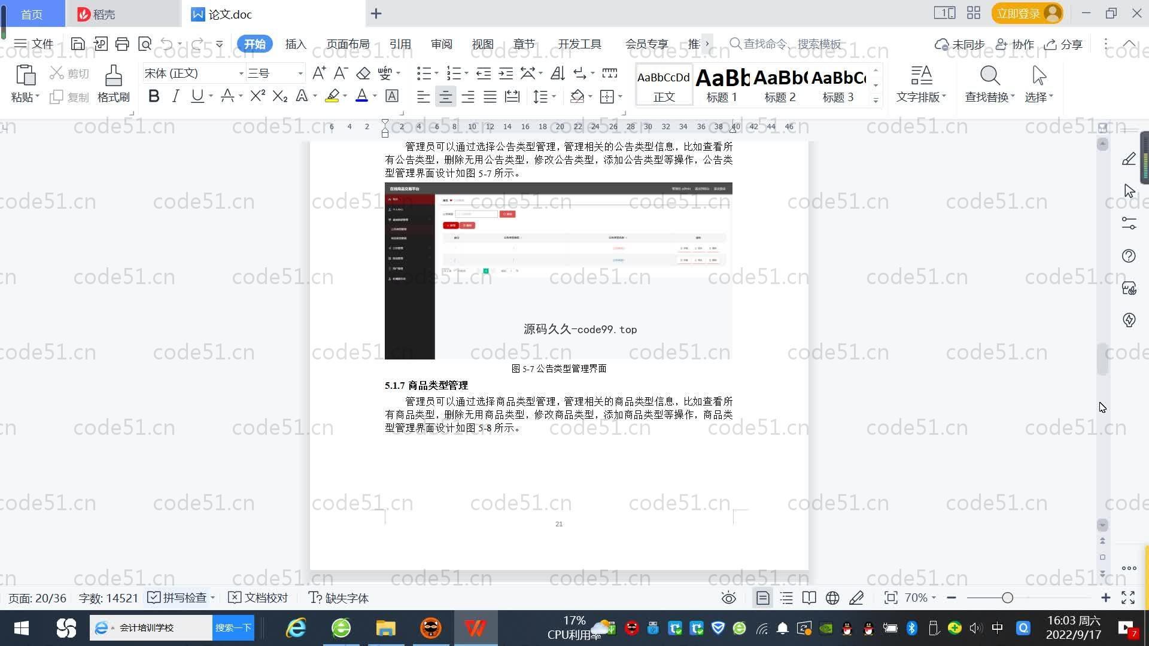
Task: Decrease font size with A- icon
Action: [x=341, y=73]
